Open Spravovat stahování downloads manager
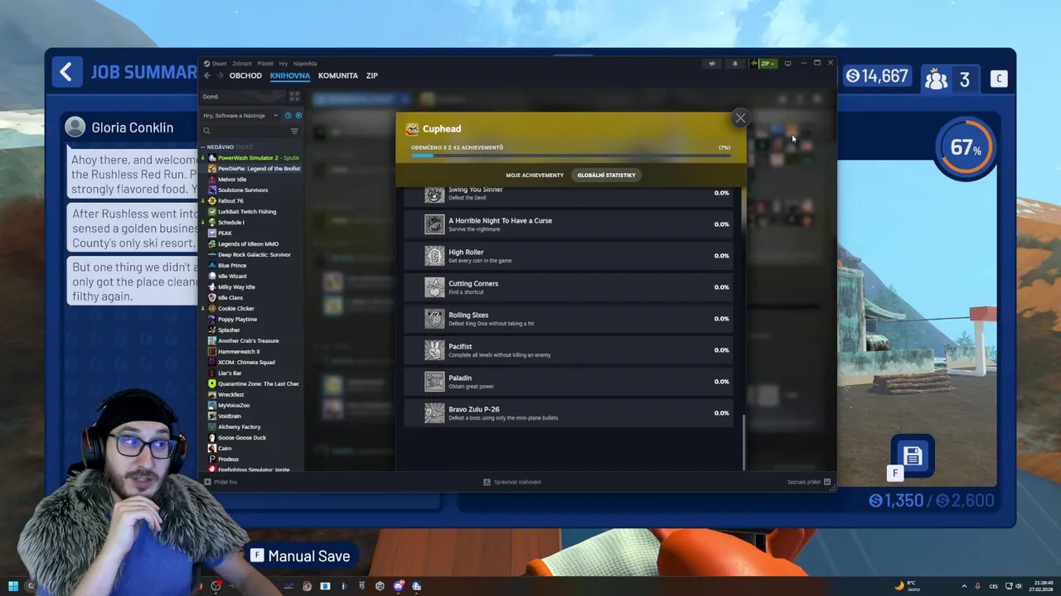 pos(512,482)
